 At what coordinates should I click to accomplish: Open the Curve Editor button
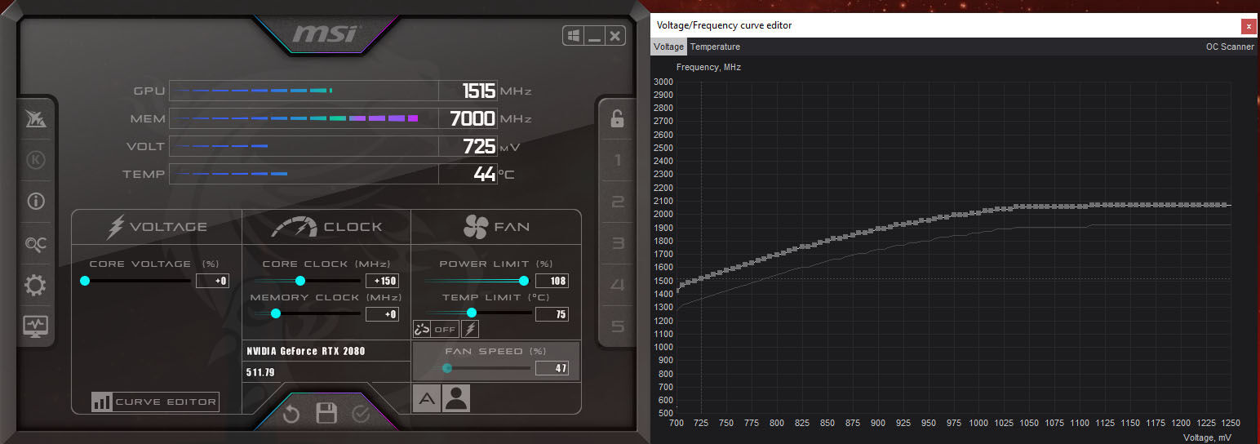155,402
